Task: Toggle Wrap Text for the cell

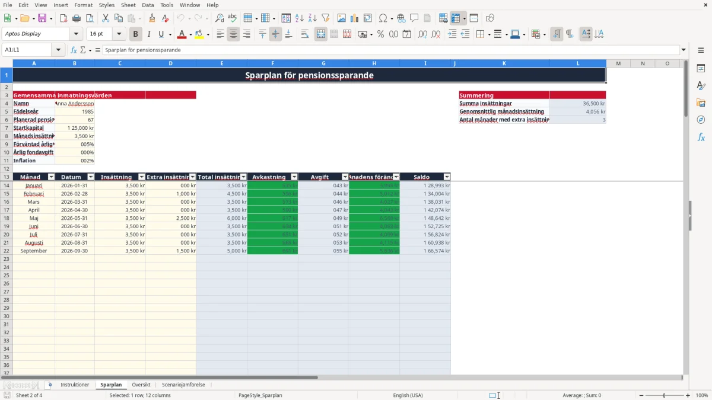Action: [305, 34]
